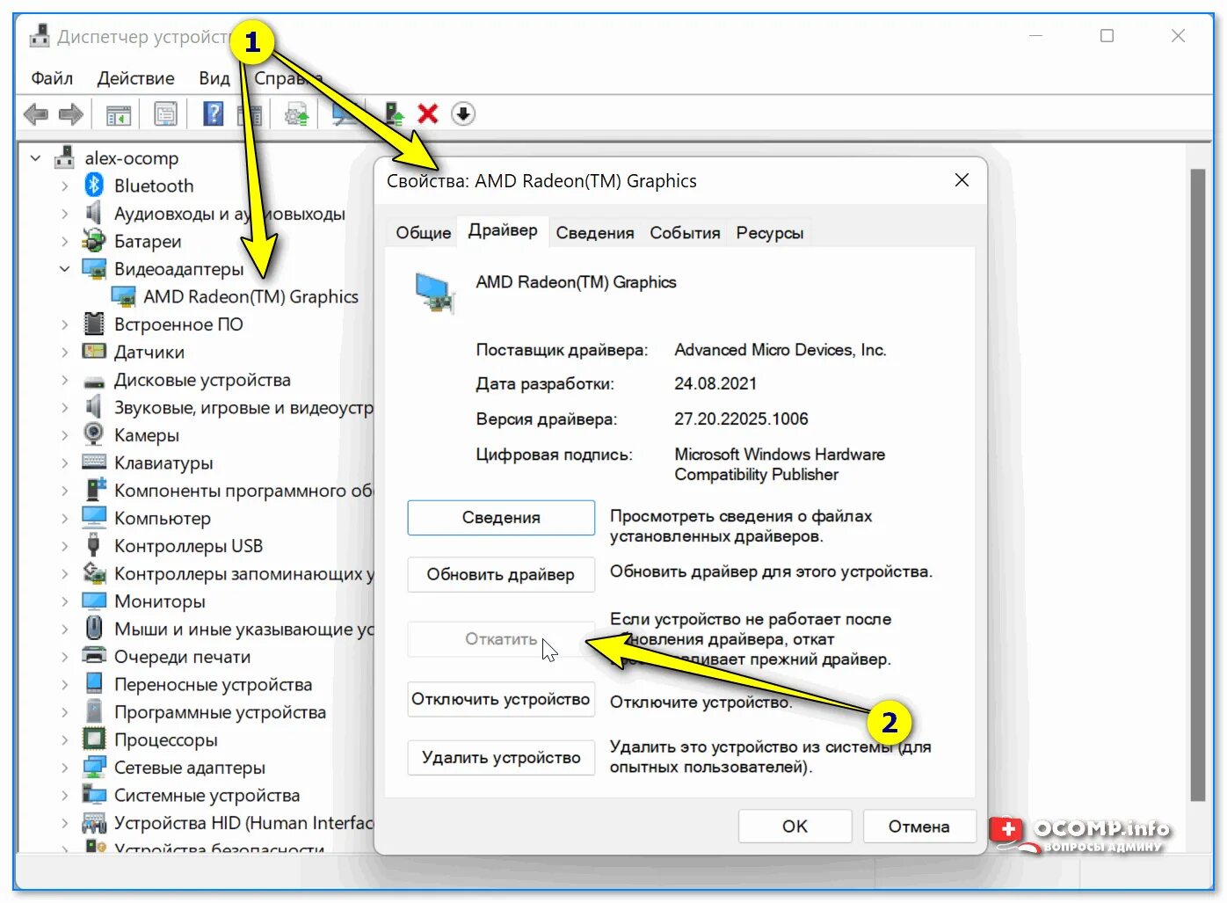Click the down-arrow toolbar icon
1227x903 pixels.
coord(463,114)
